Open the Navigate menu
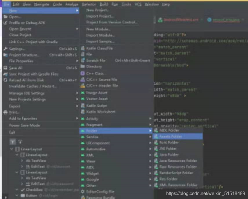Screen dimensions: 248x199 coord(41,4)
